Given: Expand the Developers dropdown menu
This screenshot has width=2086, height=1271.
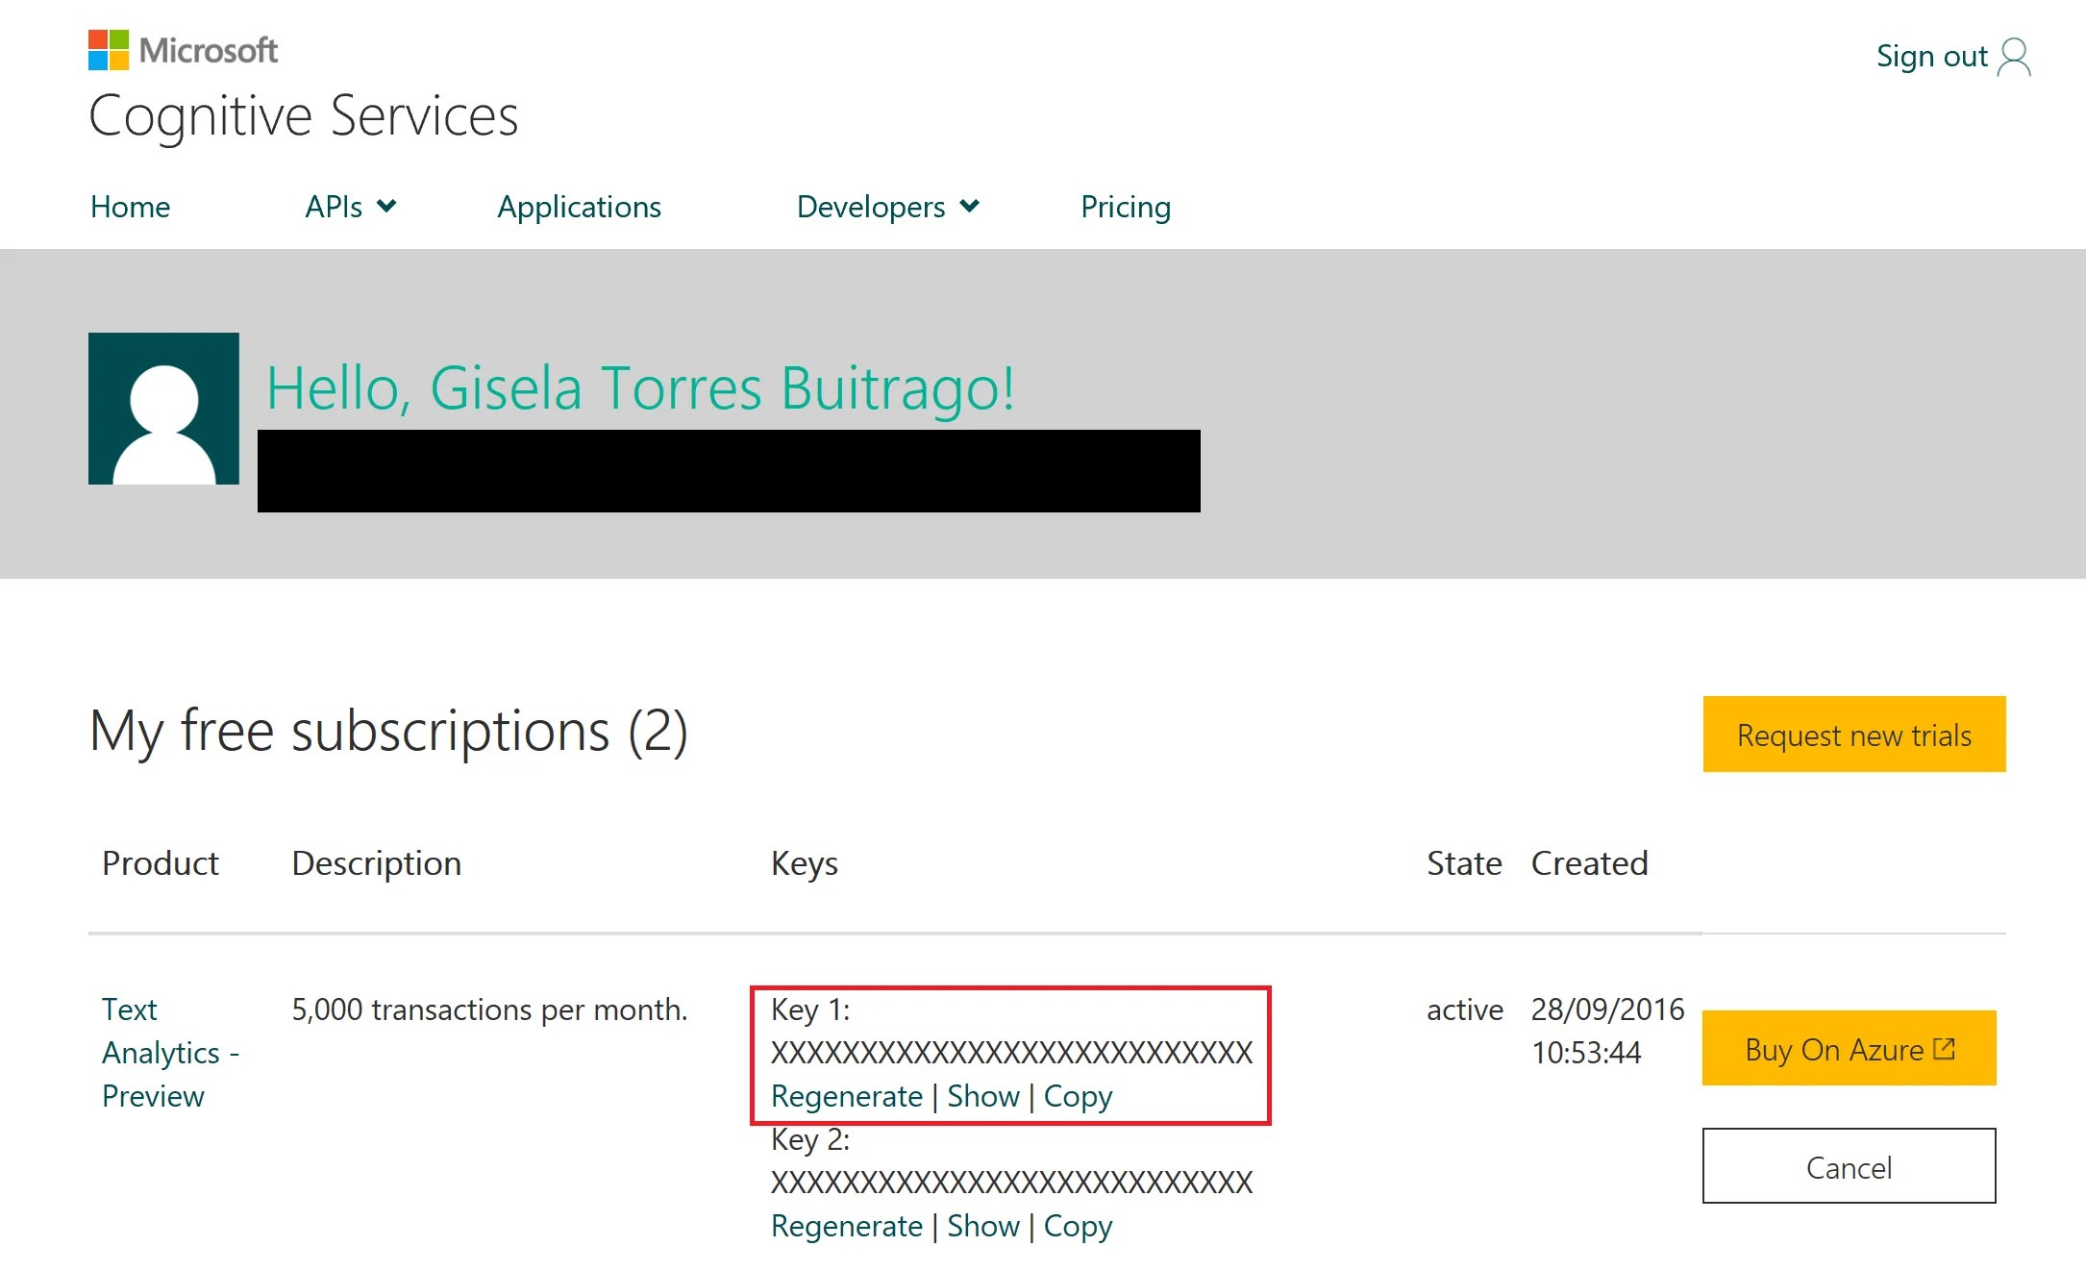Looking at the screenshot, I should point(887,207).
